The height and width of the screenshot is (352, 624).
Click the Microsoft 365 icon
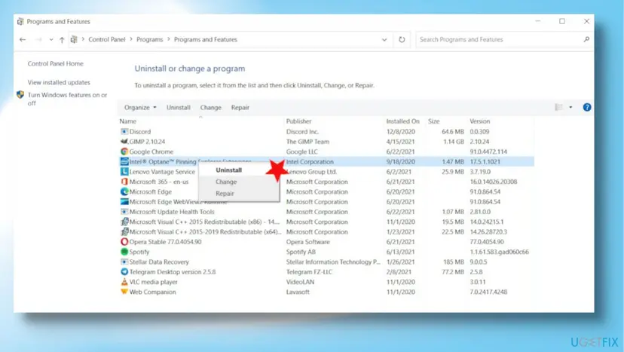tap(124, 181)
